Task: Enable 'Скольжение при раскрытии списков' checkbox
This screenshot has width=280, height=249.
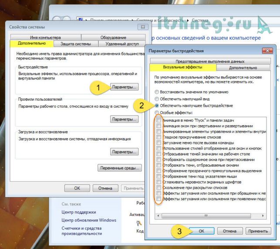Action: pos(159,188)
